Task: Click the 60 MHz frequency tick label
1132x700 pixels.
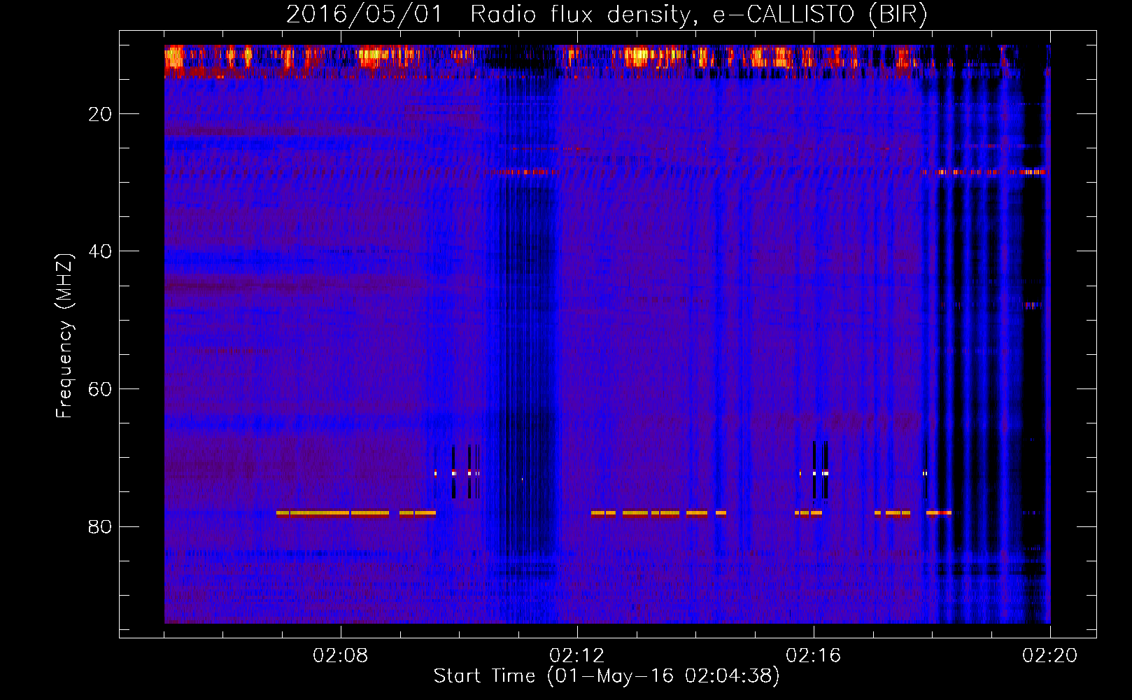Action: pos(100,389)
